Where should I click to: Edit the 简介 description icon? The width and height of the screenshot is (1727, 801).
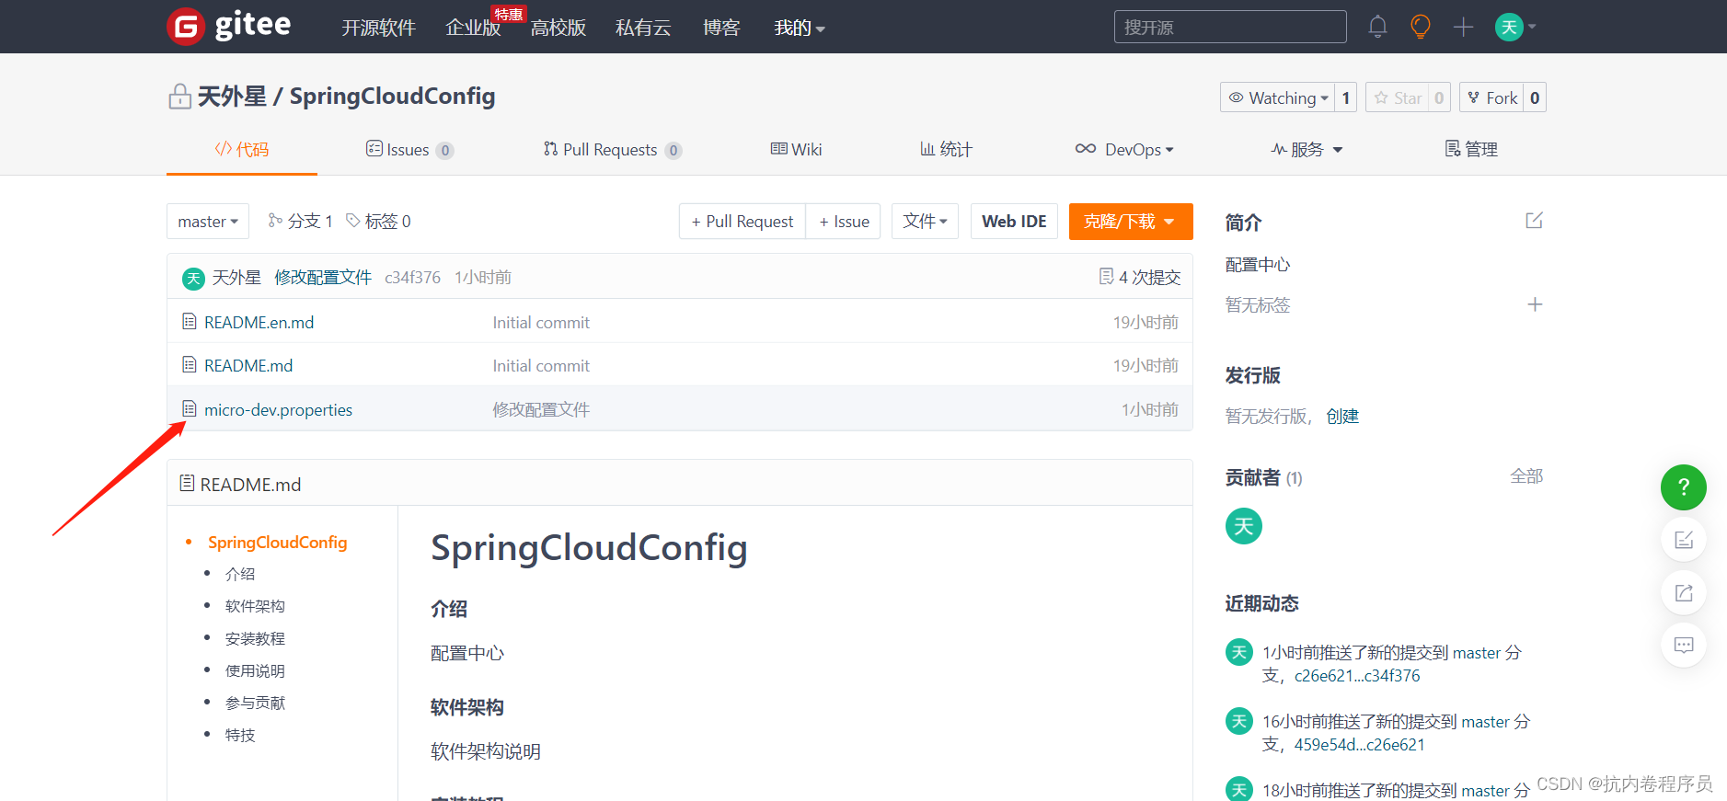[x=1534, y=221]
